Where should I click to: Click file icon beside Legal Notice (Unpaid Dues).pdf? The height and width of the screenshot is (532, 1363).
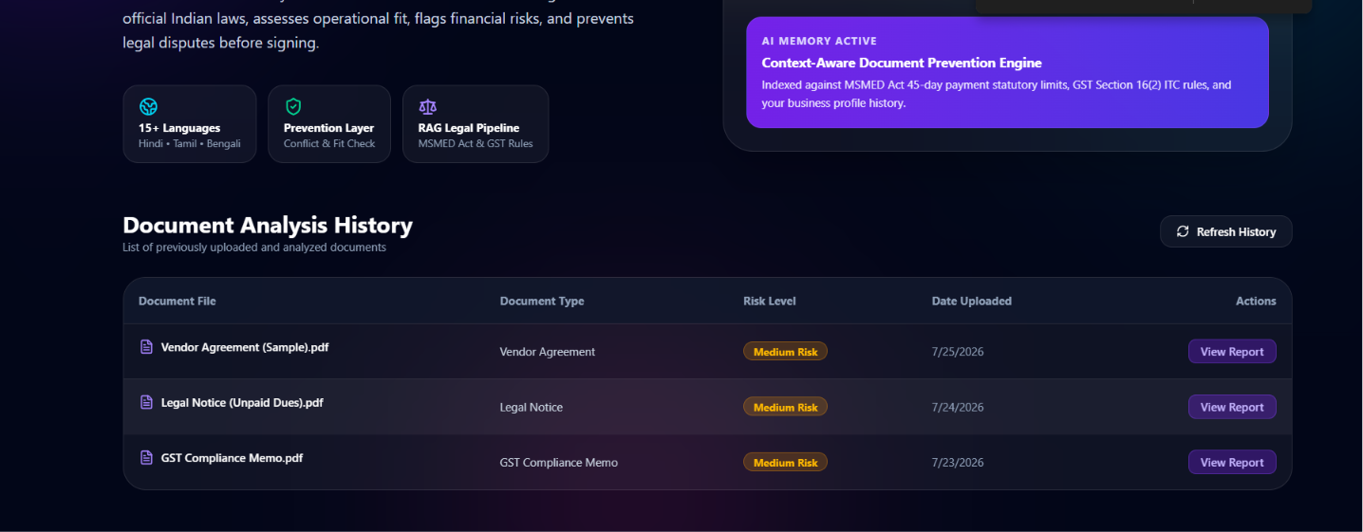point(146,402)
